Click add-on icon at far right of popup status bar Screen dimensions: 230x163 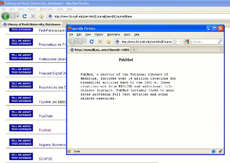220,151
